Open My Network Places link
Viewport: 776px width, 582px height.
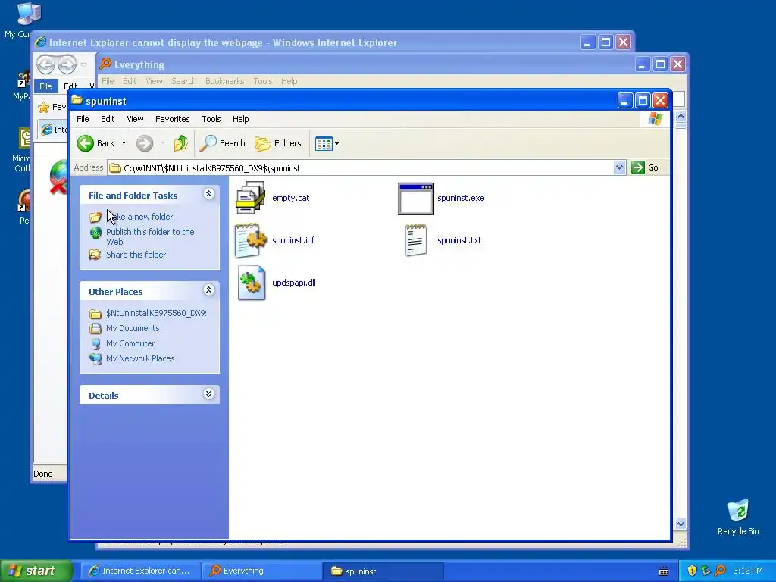[140, 358]
